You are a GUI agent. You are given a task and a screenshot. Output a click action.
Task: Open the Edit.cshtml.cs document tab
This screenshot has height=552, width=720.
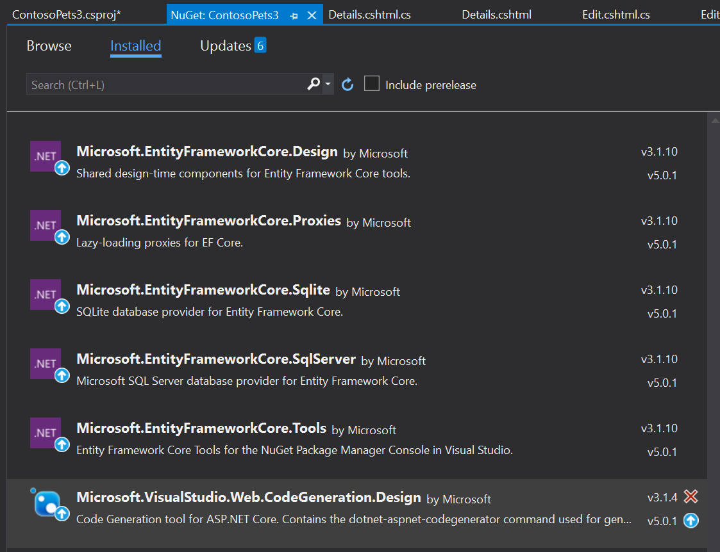pyautogui.click(x=615, y=15)
